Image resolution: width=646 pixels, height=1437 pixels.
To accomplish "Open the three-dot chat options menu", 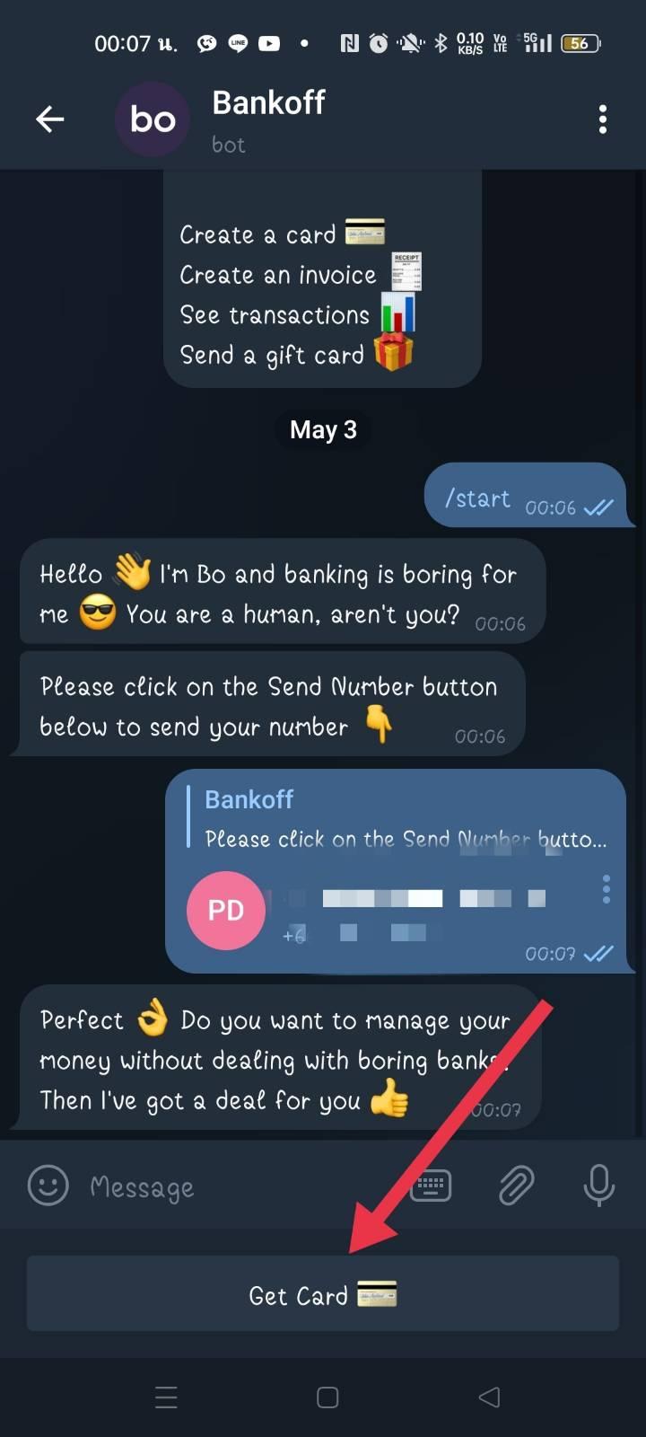I will [603, 119].
